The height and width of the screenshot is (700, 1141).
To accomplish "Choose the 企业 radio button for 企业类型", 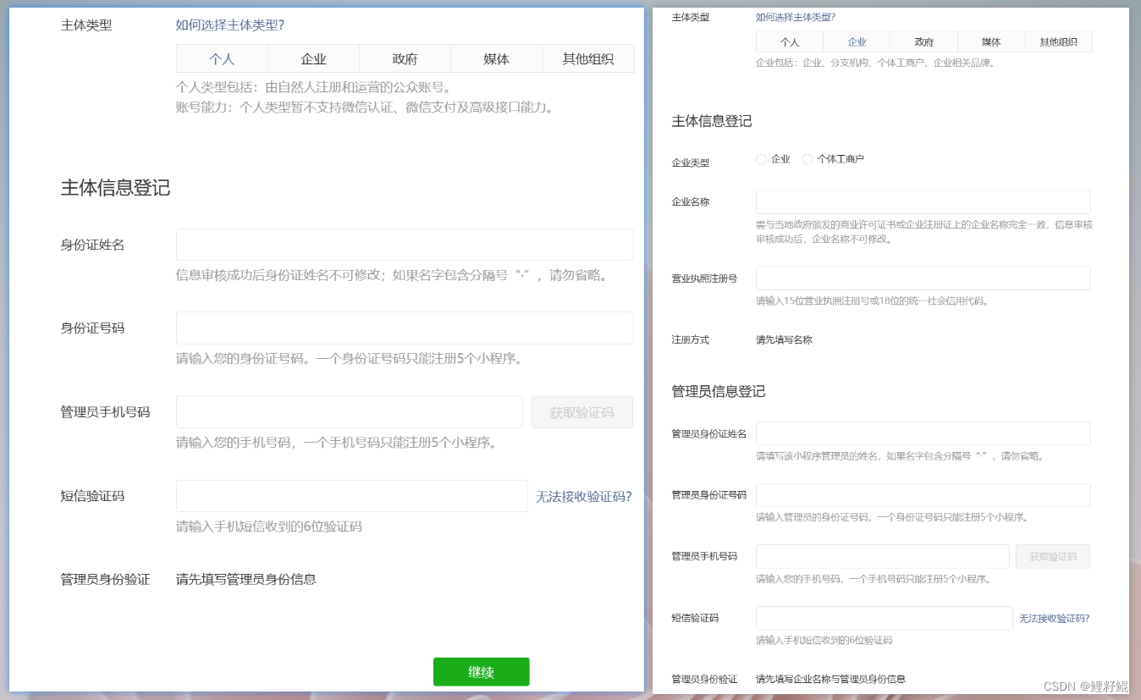I will [761, 159].
